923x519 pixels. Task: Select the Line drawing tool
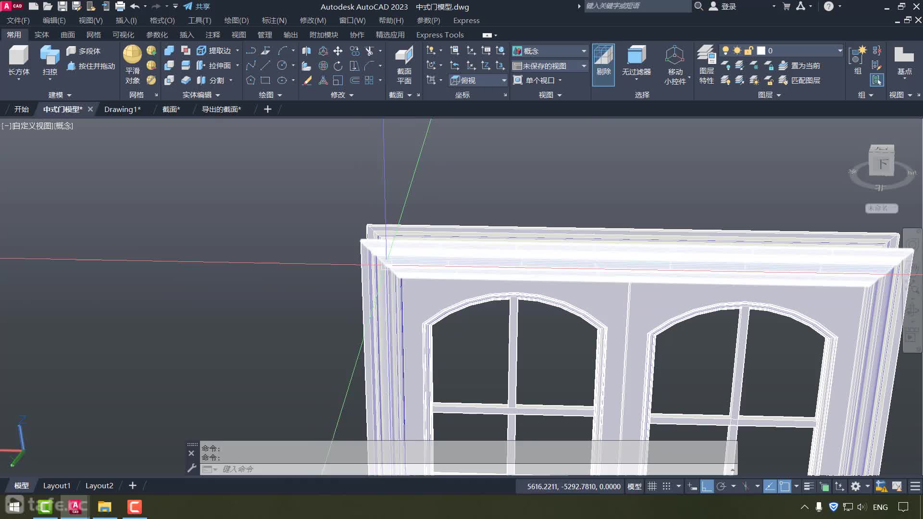coord(265,65)
